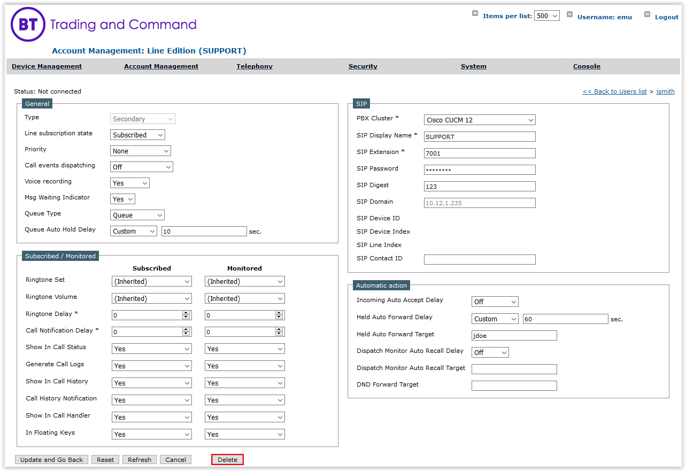The height and width of the screenshot is (471, 686).
Task: Click arrow icon beside Items per list
Action: 475,13
